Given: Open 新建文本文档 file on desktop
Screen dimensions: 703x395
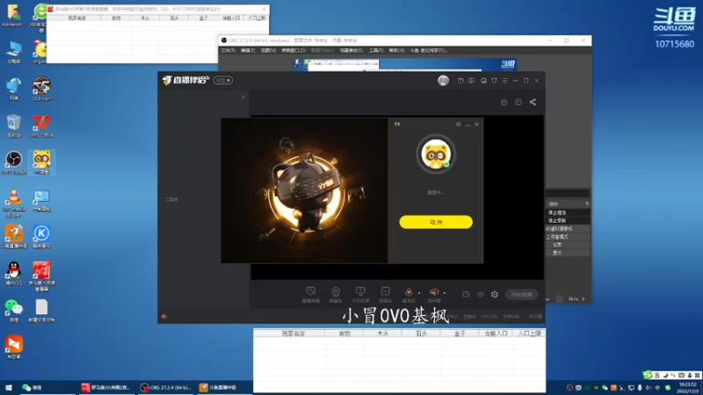Looking at the screenshot, I should click(x=41, y=311).
